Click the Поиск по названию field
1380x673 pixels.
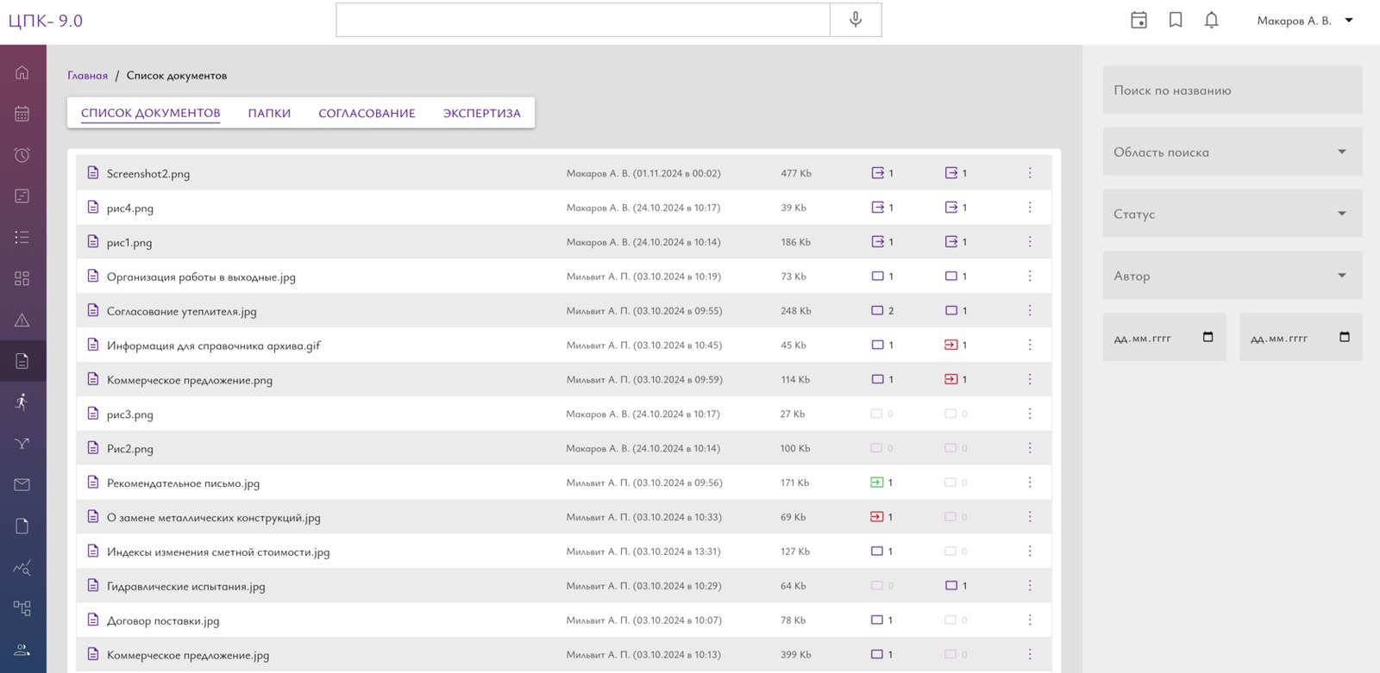click(1233, 90)
